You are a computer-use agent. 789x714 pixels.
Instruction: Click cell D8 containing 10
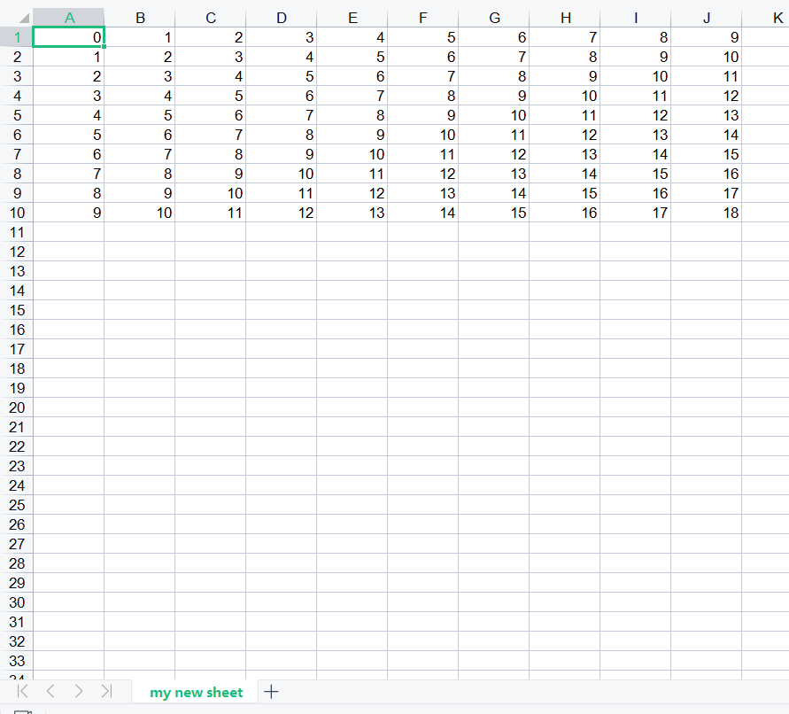[282, 174]
